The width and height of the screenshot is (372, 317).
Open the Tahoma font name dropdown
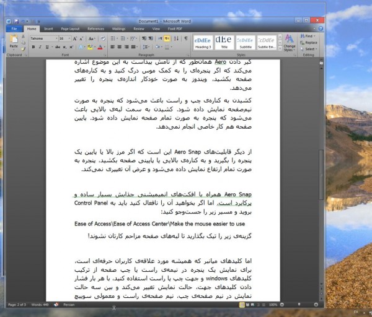point(56,38)
